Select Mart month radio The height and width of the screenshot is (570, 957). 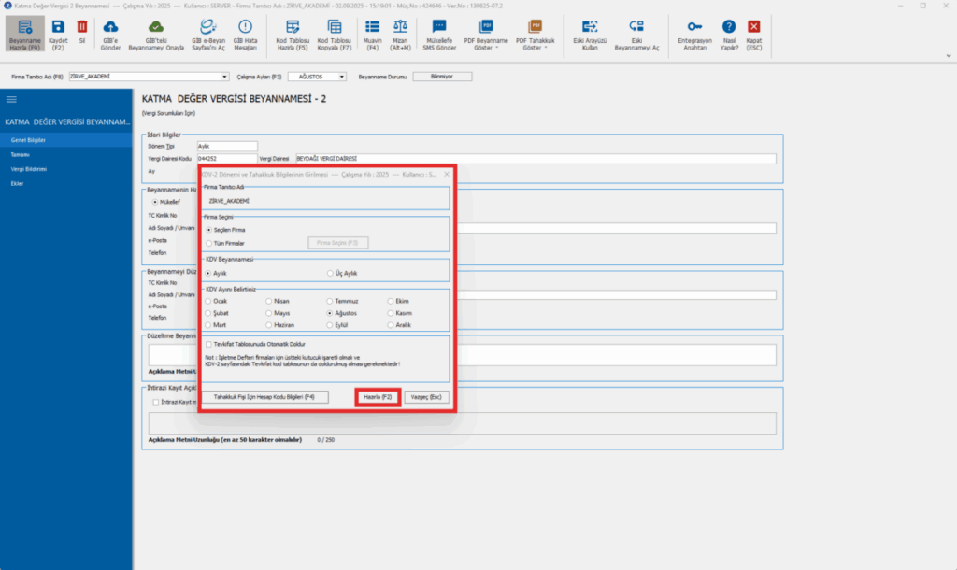[208, 325]
